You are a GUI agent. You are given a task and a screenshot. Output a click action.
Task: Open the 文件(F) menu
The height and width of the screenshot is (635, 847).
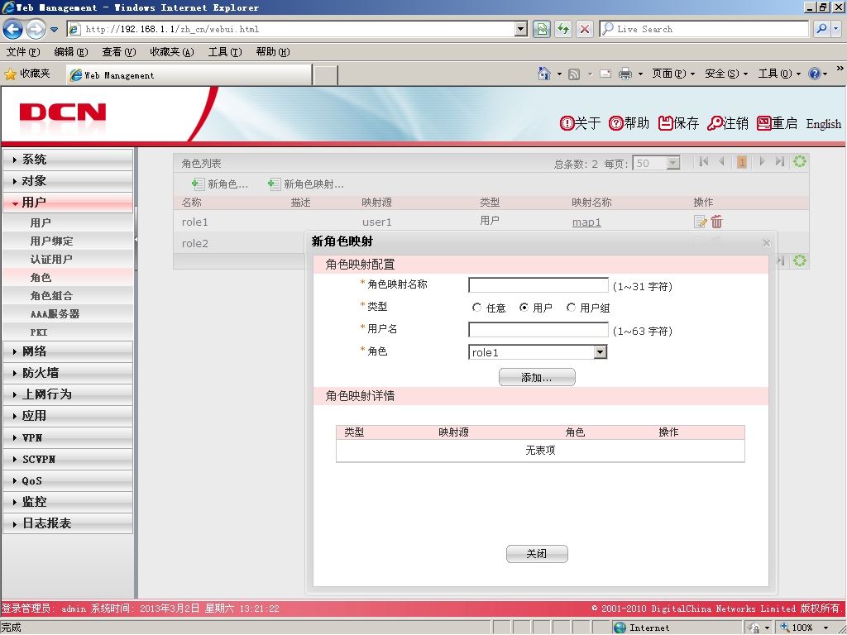(22, 52)
